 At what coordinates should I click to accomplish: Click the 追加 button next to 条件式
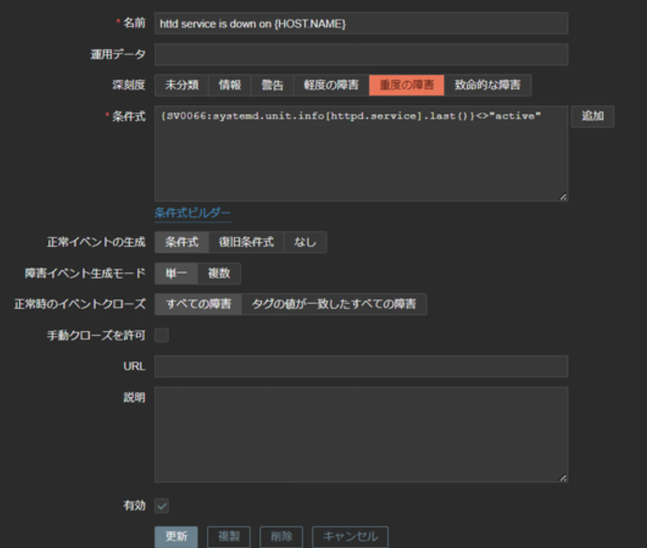point(592,116)
